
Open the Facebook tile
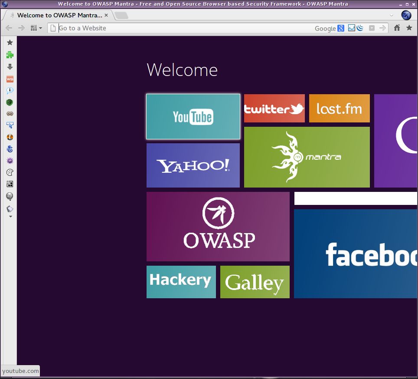pos(356,254)
